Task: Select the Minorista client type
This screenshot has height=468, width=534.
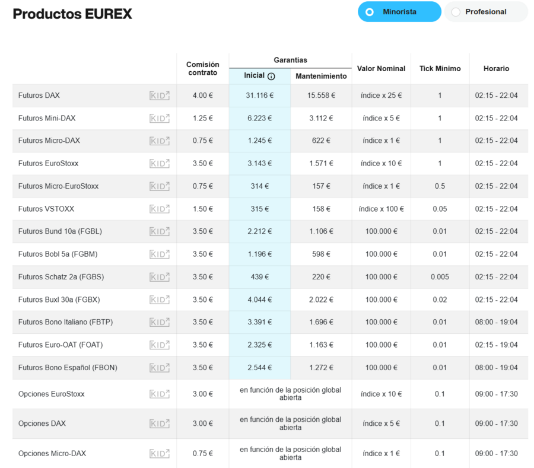Action: click(x=399, y=12)
